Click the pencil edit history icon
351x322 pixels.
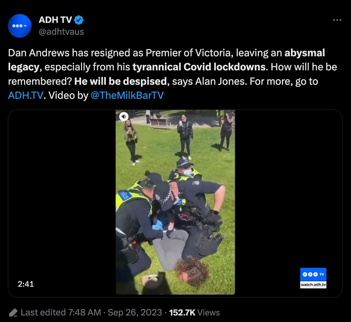(x=13, y=313)
